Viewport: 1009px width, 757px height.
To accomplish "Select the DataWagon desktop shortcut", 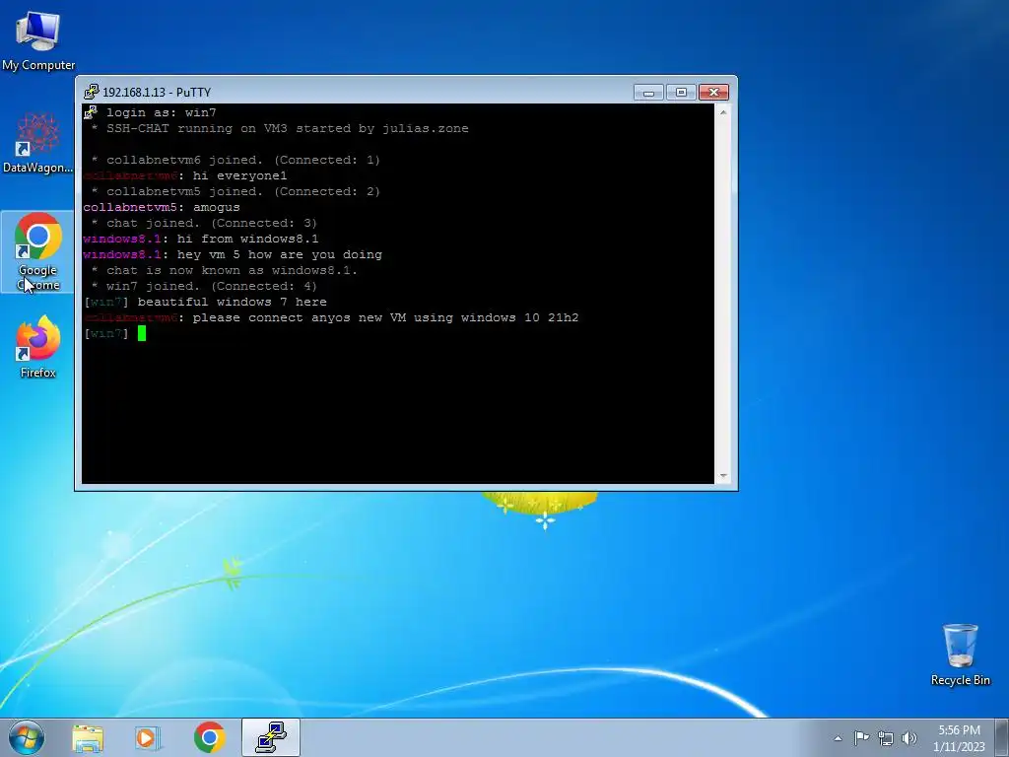I will (38, 143).
